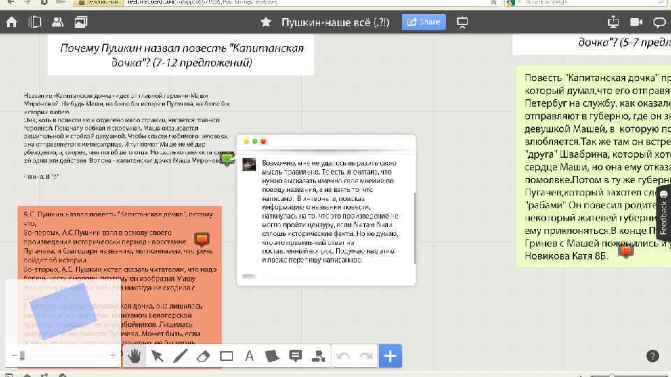The height and width of the screenshot is (377, 671).
Task: Select the Upload files tool
Action: pos(319,356)
